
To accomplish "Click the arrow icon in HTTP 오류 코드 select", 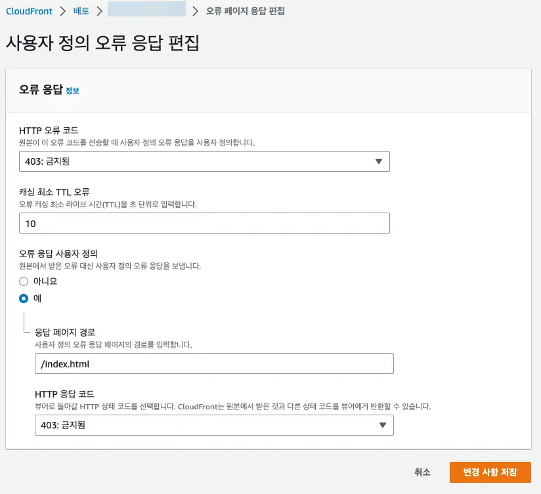I will point(378,161).
